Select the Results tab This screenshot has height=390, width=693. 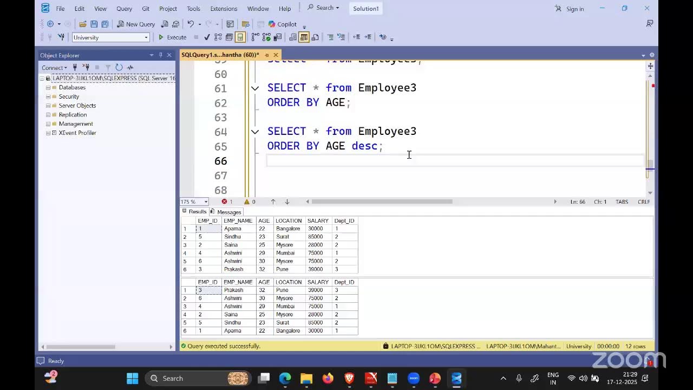[x=194, y=212]
